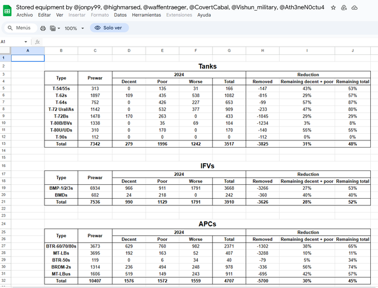The image size is (378, 288).
Task: Open the name box dropdown arrow
Action: (x=26, y=42)
